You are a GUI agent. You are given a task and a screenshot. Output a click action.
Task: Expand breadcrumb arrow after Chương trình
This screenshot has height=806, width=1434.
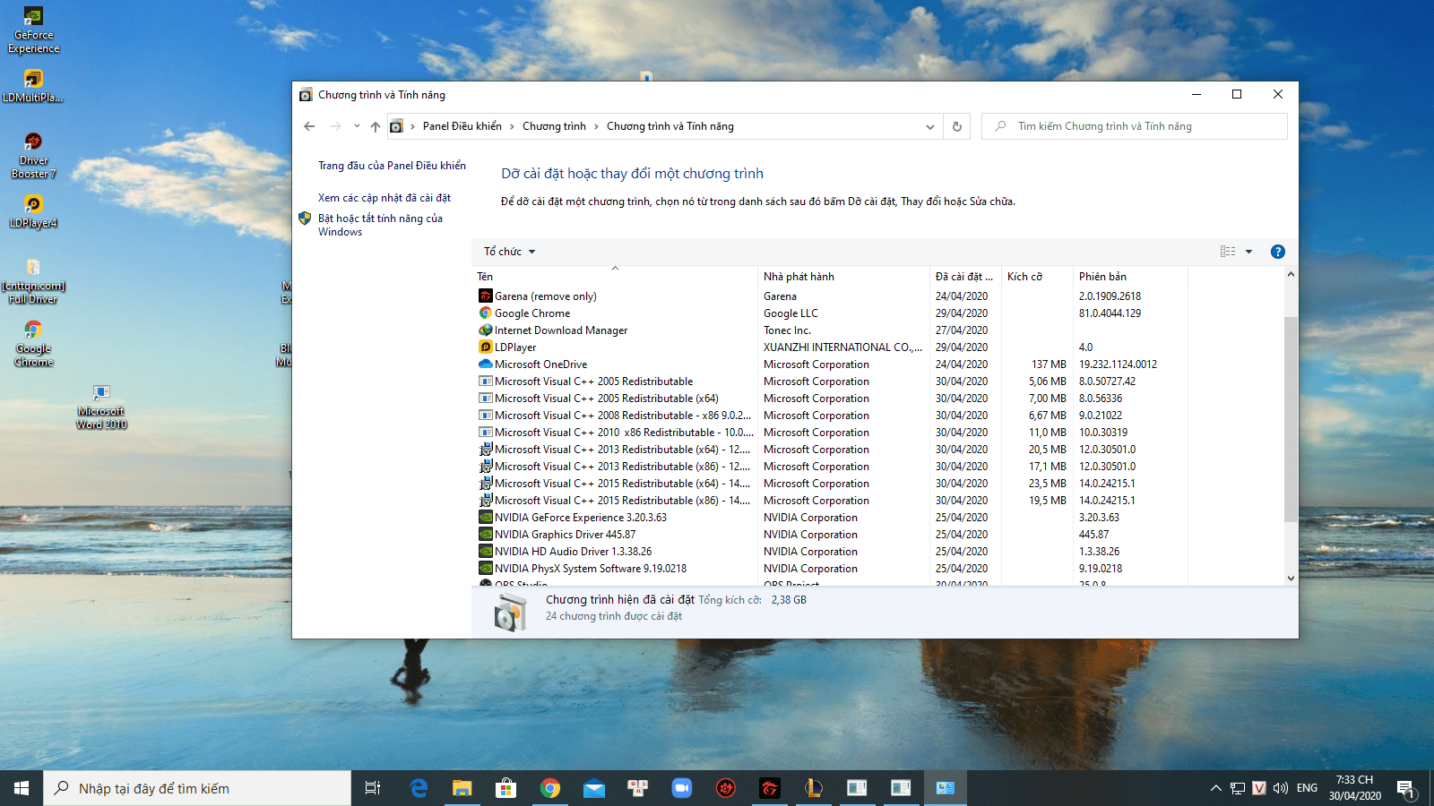[596, 126]
